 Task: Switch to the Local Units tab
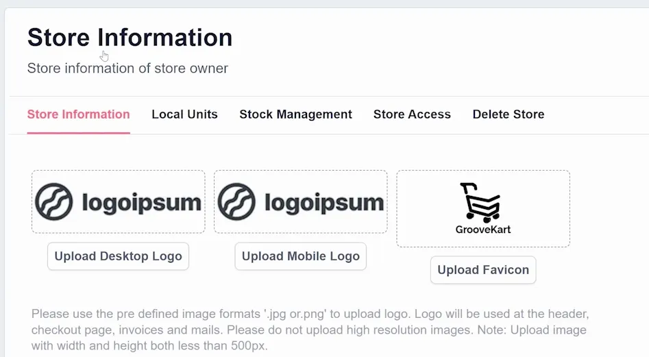point(184,114)
